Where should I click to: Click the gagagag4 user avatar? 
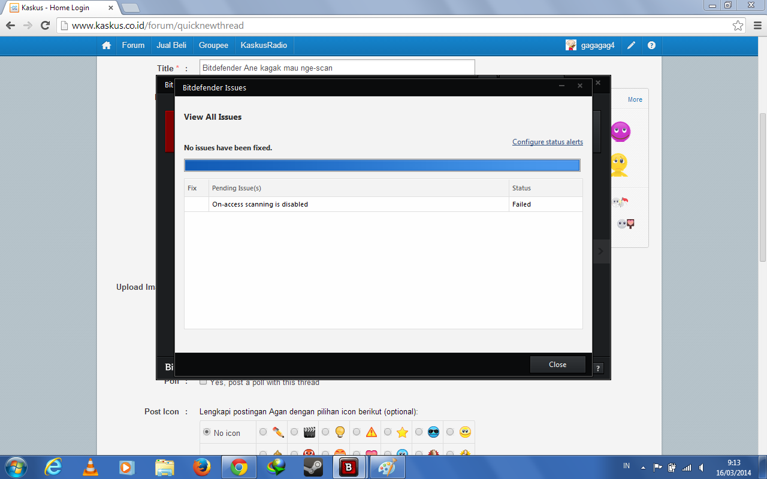tap(571, 46)
